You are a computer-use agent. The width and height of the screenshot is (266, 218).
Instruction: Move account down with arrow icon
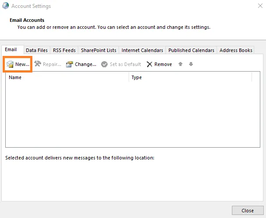coord(191,64)
